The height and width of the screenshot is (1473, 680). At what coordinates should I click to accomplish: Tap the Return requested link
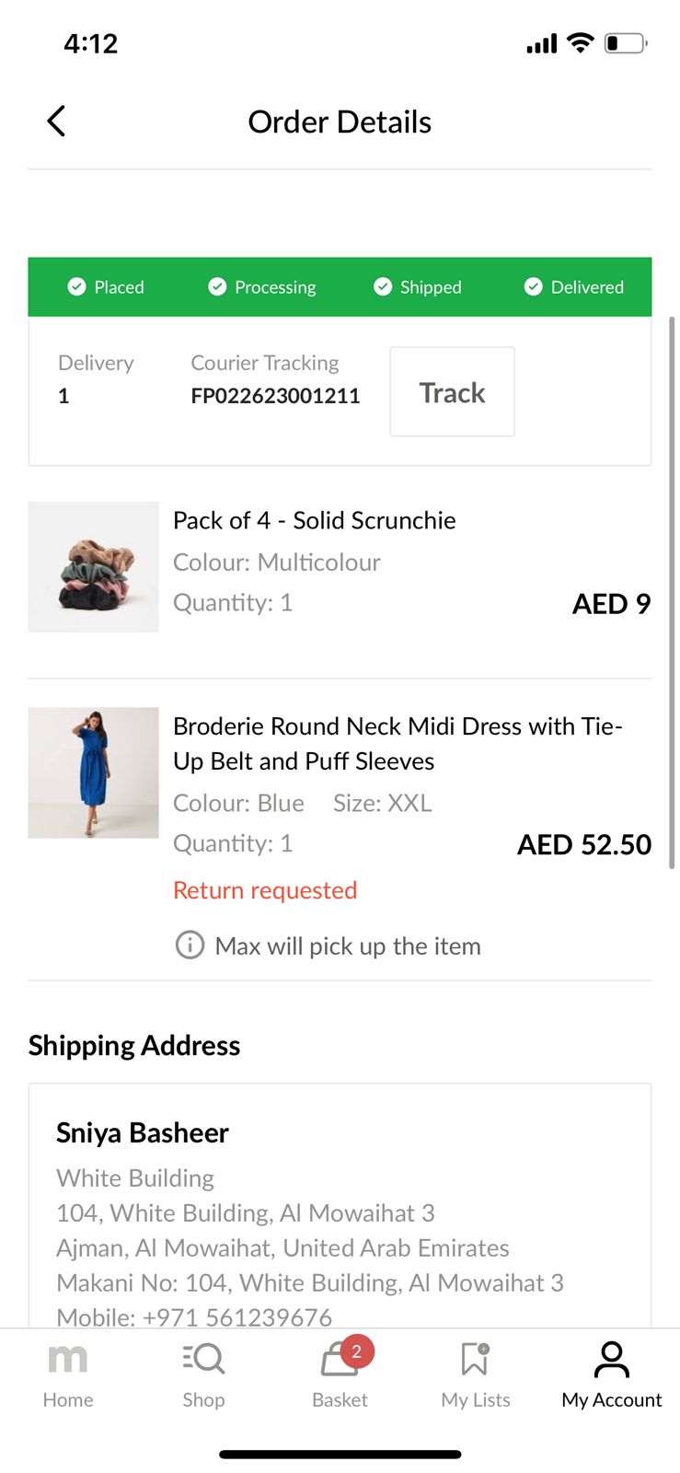[265, 890]
